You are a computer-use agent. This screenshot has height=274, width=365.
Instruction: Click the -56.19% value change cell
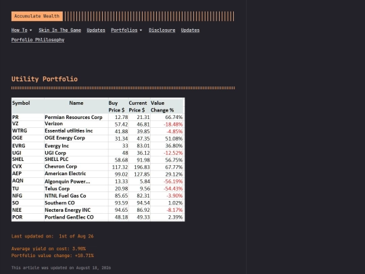point(173,181)
